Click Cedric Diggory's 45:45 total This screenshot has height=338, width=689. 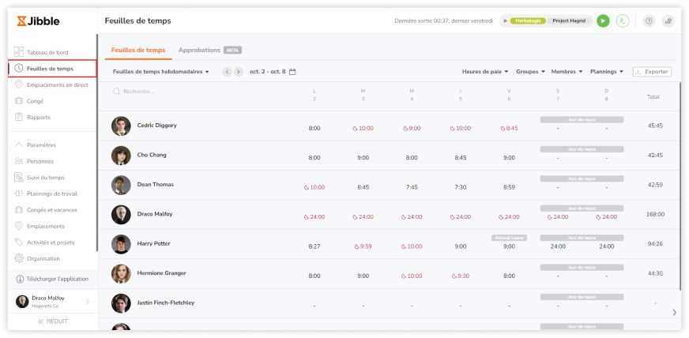click(655, 126)
